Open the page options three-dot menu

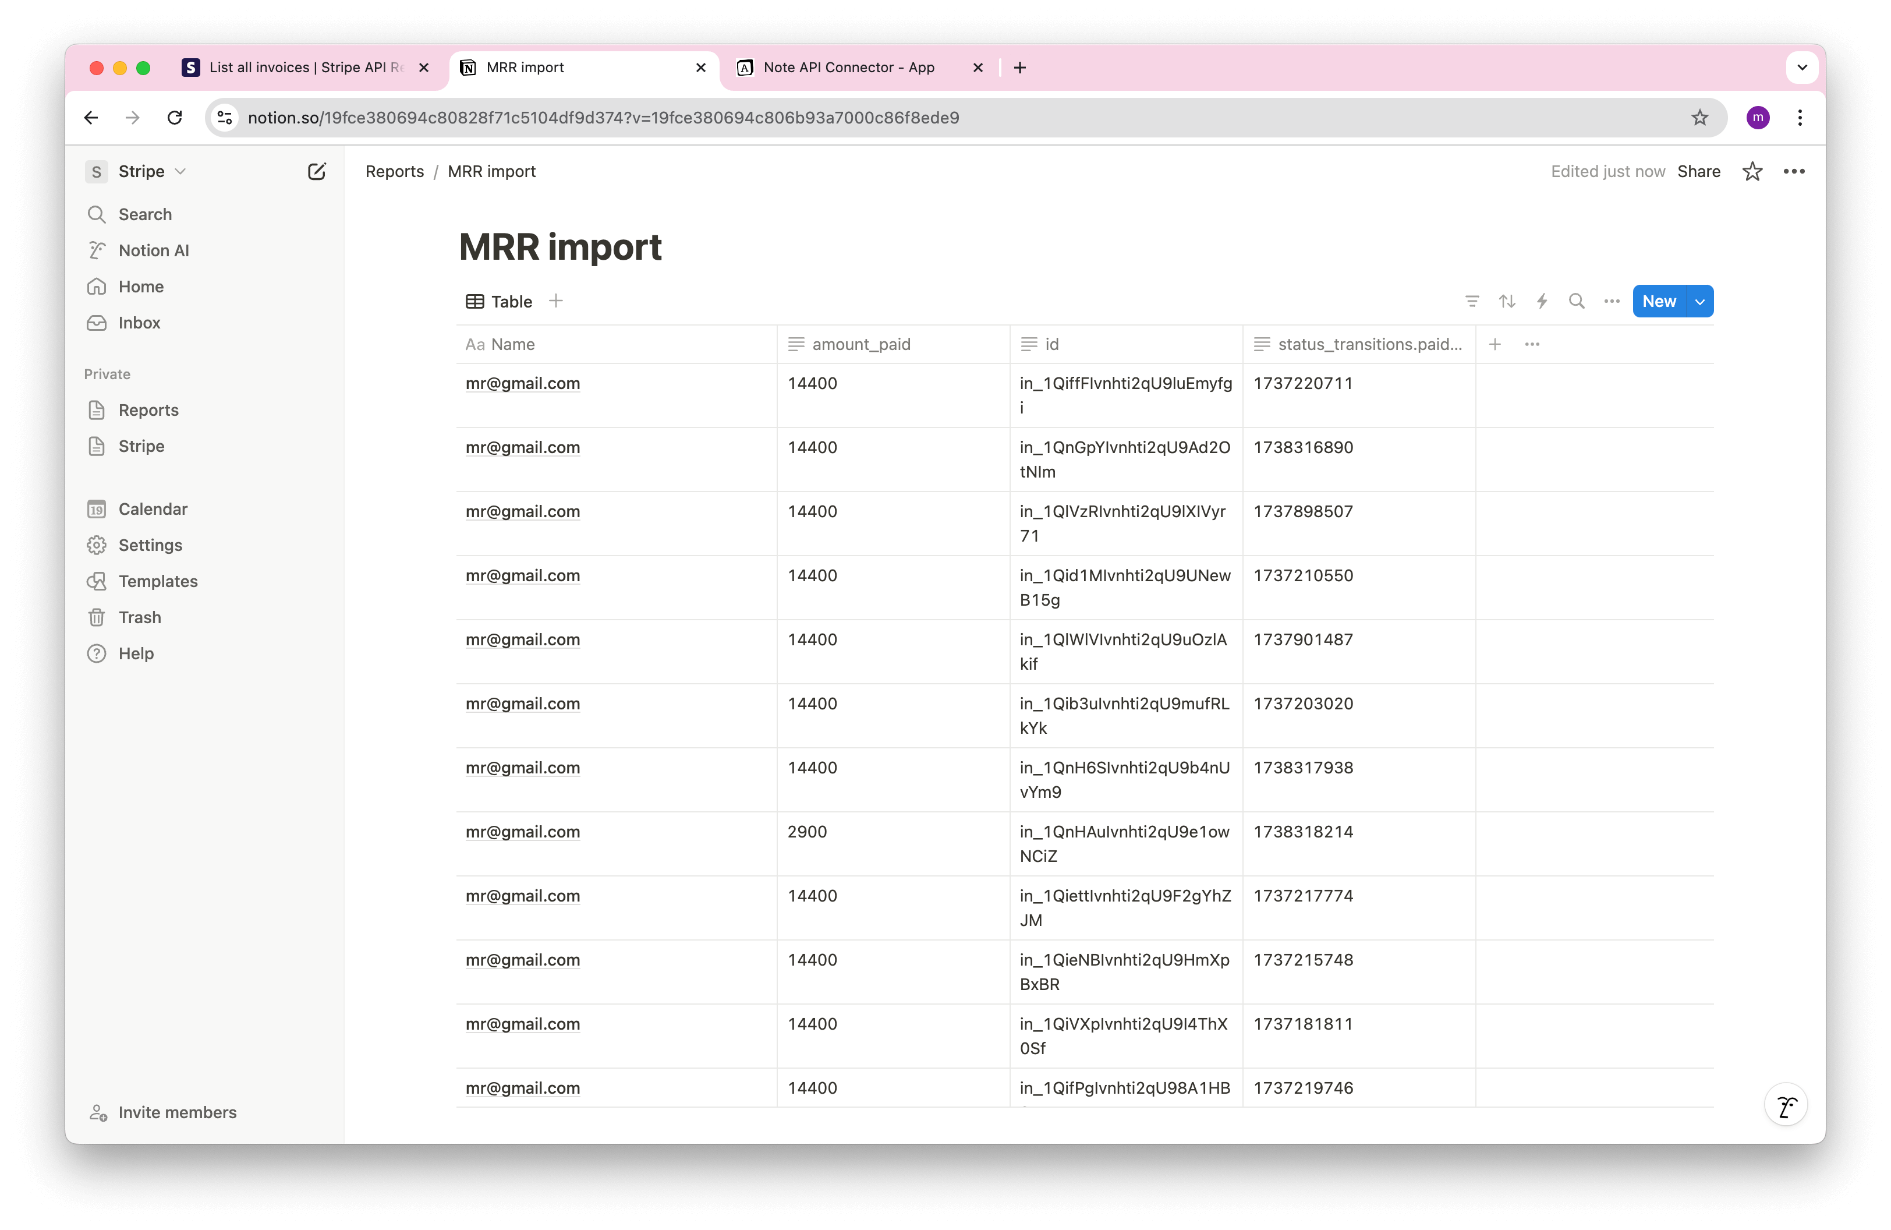click(x=1794, y=172)
